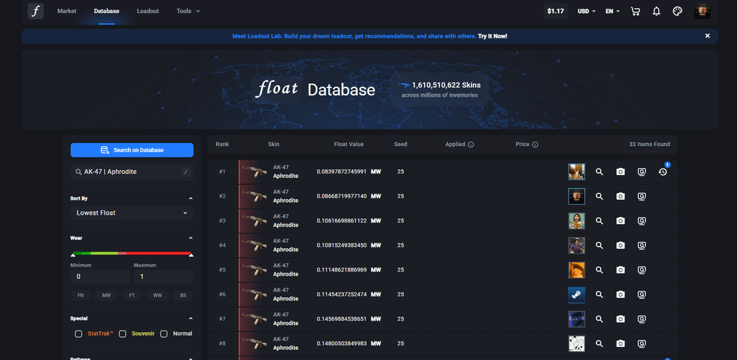Click the history icon on rank #1

click(x=663, y=172)
